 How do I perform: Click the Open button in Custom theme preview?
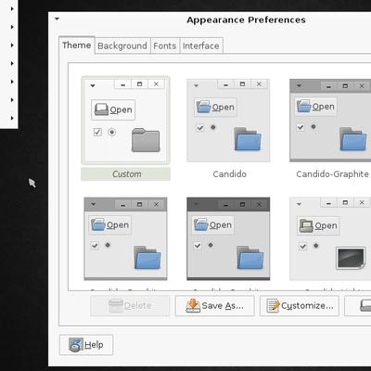113,109
